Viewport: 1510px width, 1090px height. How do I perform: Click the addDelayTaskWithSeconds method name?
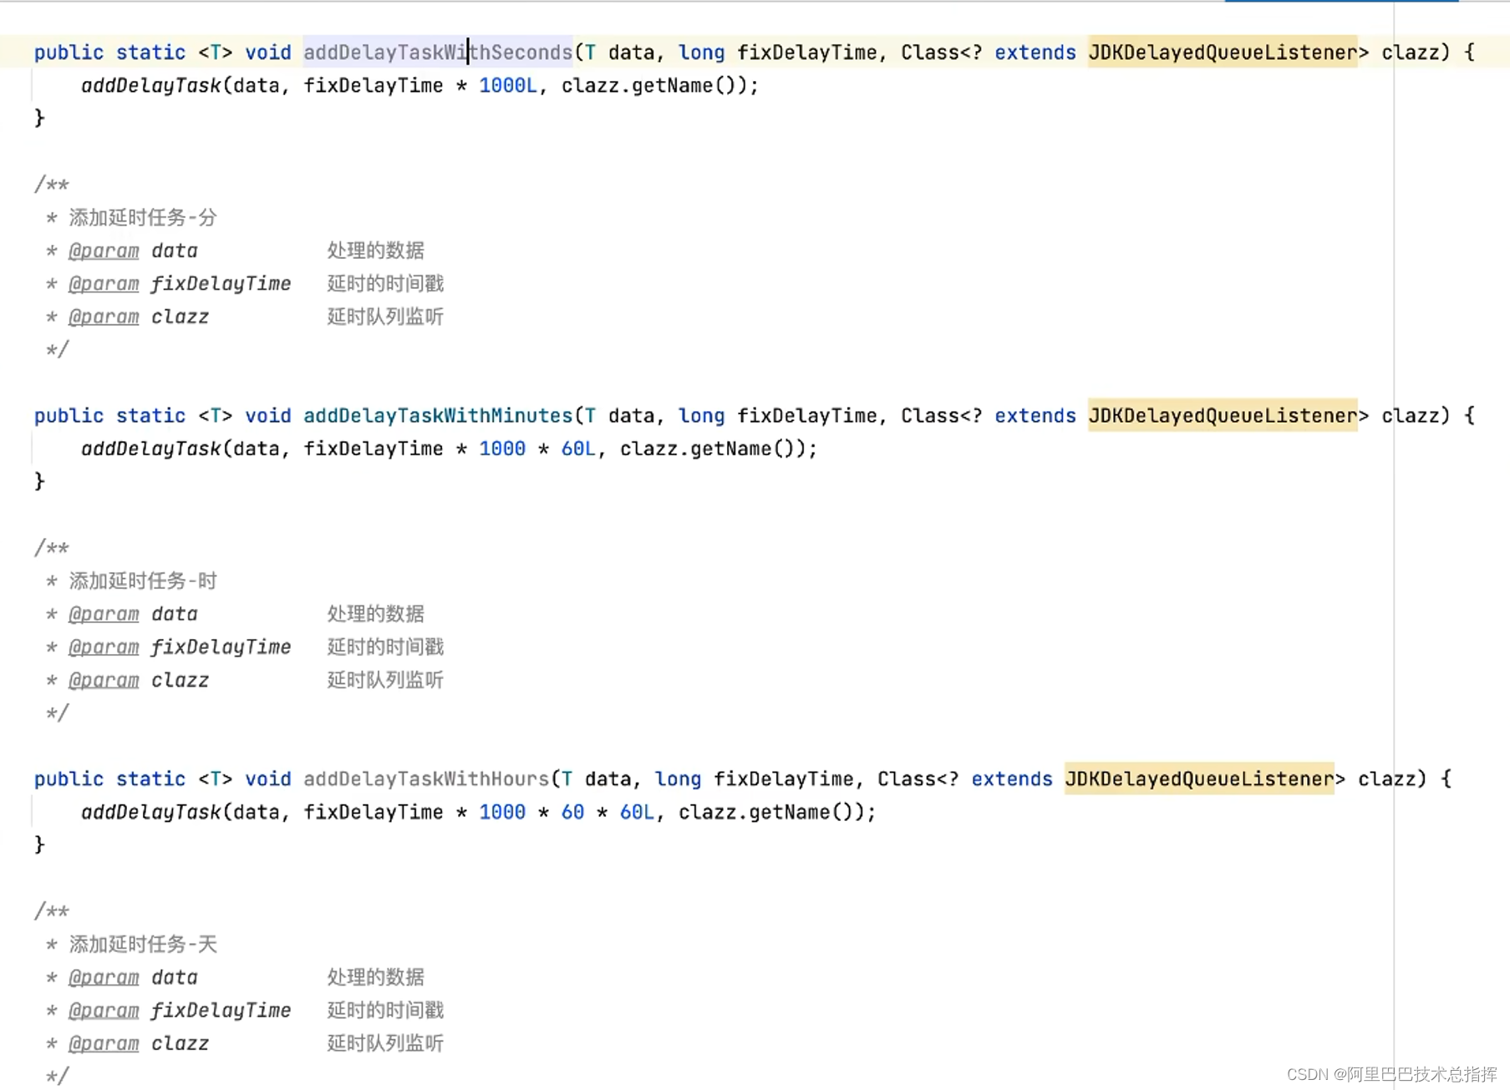(x=438, y=53)
